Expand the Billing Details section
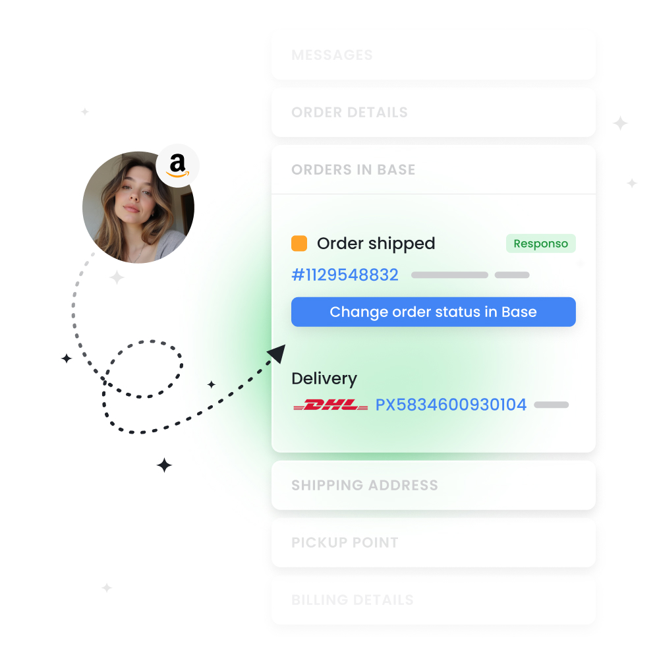Screen dimensions: 659x659 tap(434, 600)
